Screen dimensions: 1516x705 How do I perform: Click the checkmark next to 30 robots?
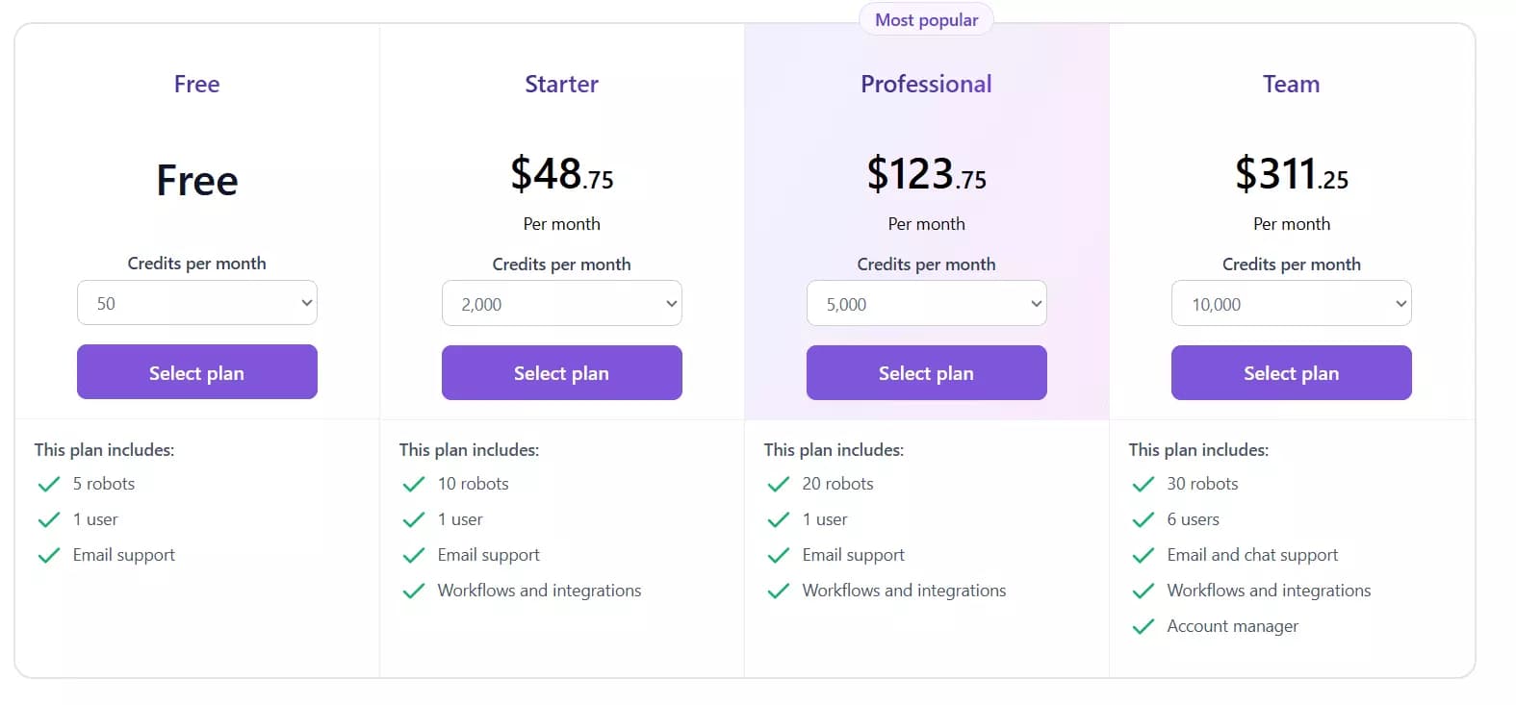click(x=1143, y=484)
